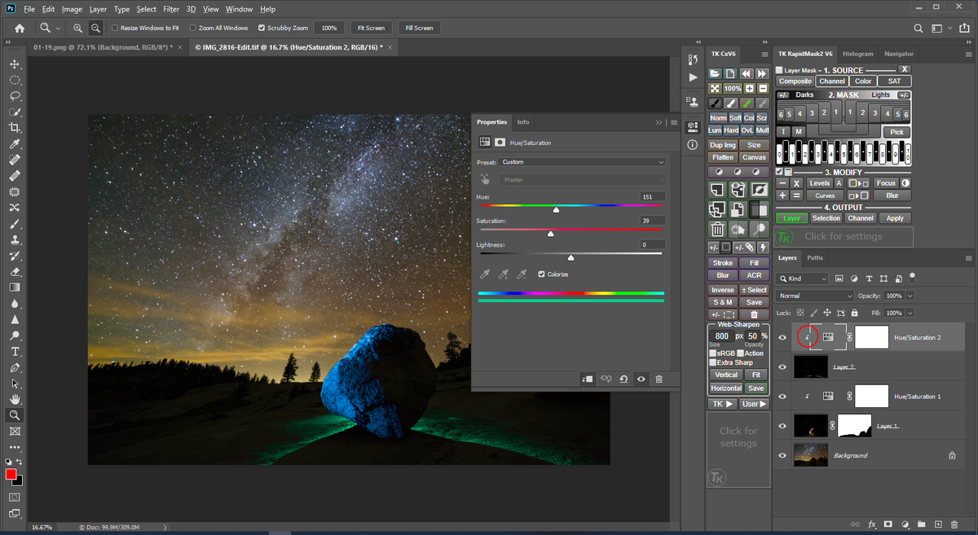Open the blend mode Normal dropdown
The image size is (978, 535).
coord(815,296)
